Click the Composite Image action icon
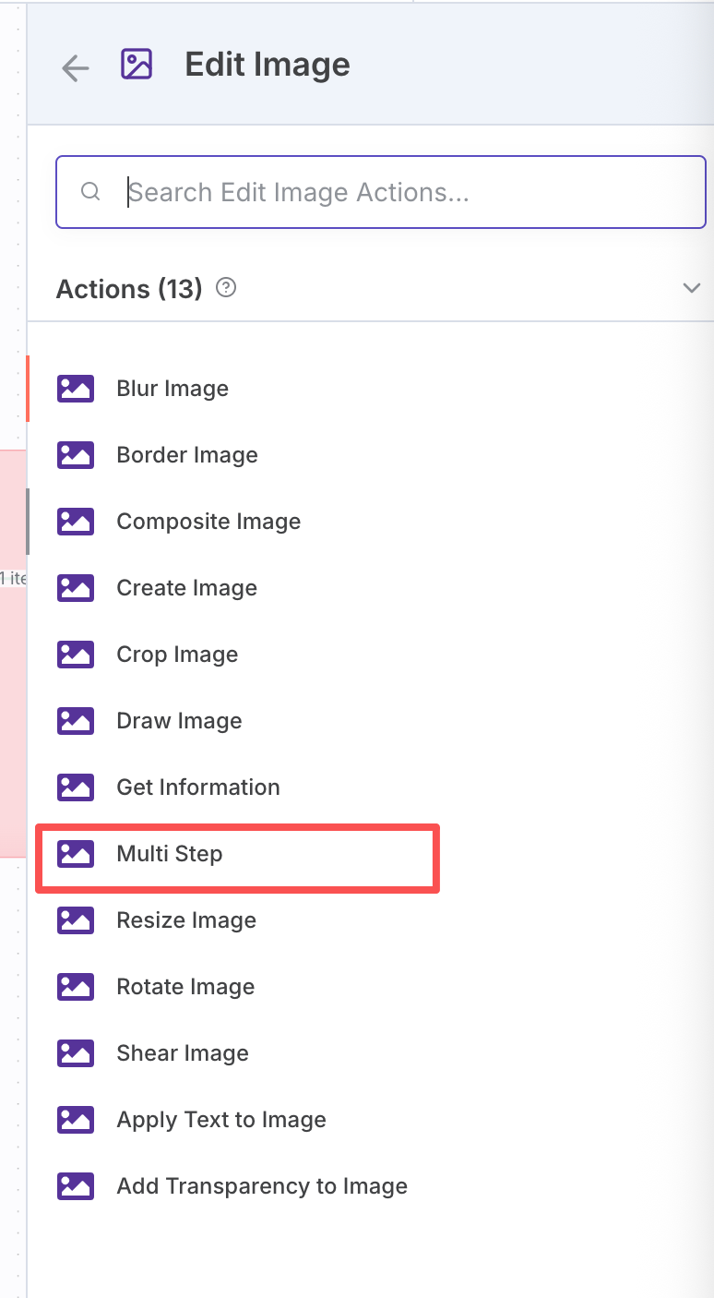Screen dimensions: 714x1298 [76, 522]
